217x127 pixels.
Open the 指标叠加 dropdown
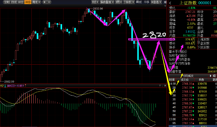(107, 2)
